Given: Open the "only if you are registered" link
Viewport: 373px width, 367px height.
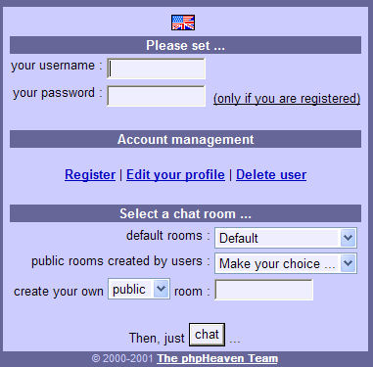Looking at the screenshot, I should tap(287, 98).
